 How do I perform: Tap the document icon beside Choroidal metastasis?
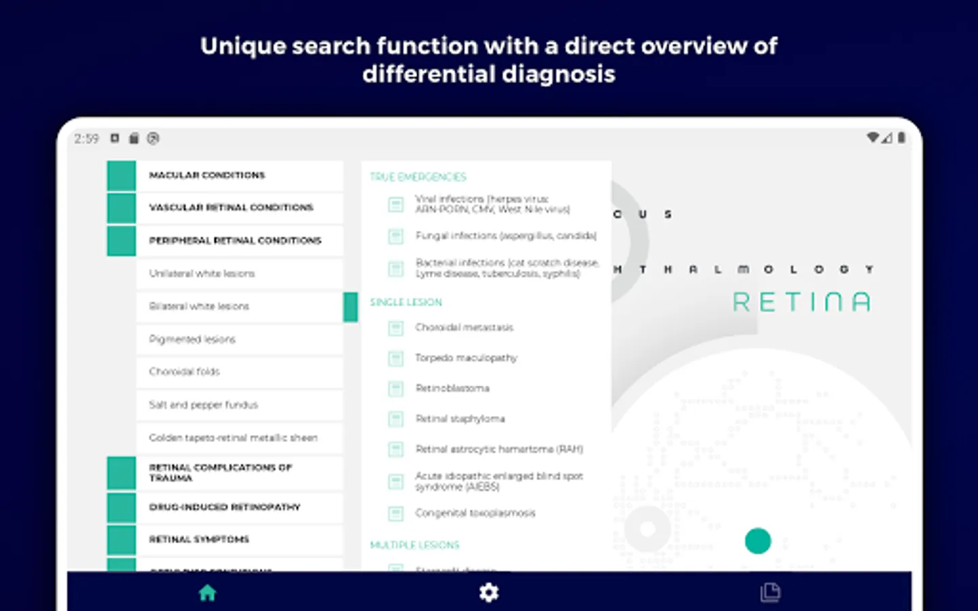(x=395, y=328)
